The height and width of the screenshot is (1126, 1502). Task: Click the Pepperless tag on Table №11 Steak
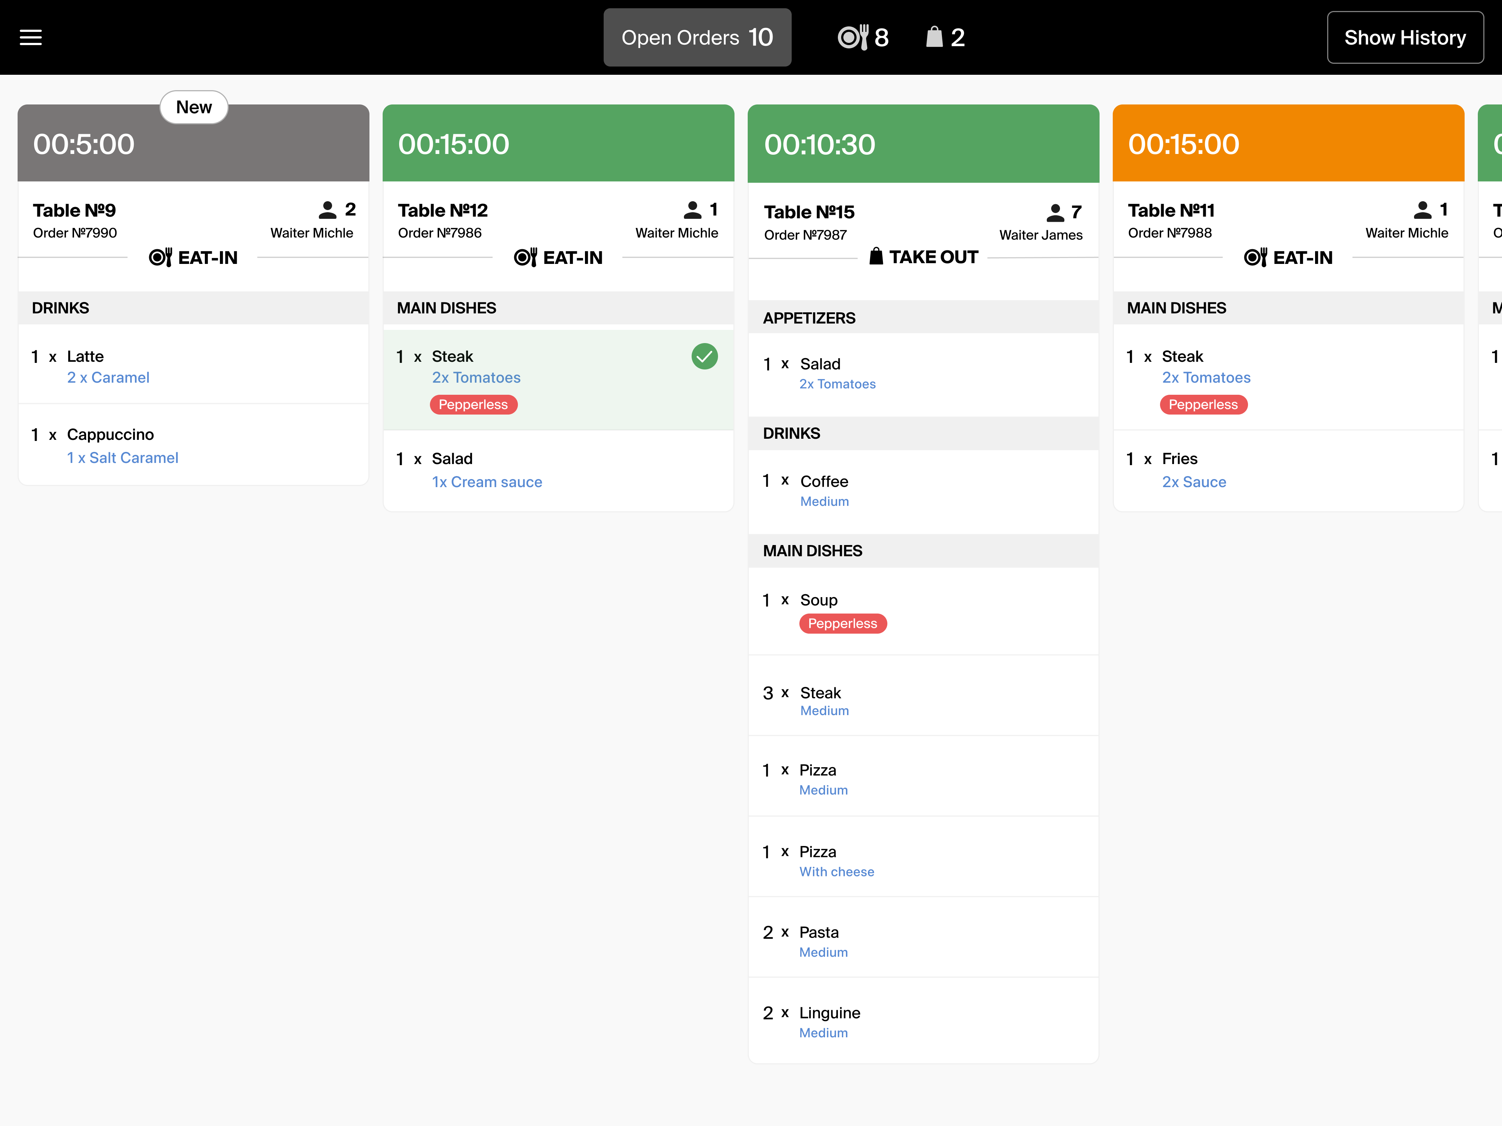(1203, 405)
